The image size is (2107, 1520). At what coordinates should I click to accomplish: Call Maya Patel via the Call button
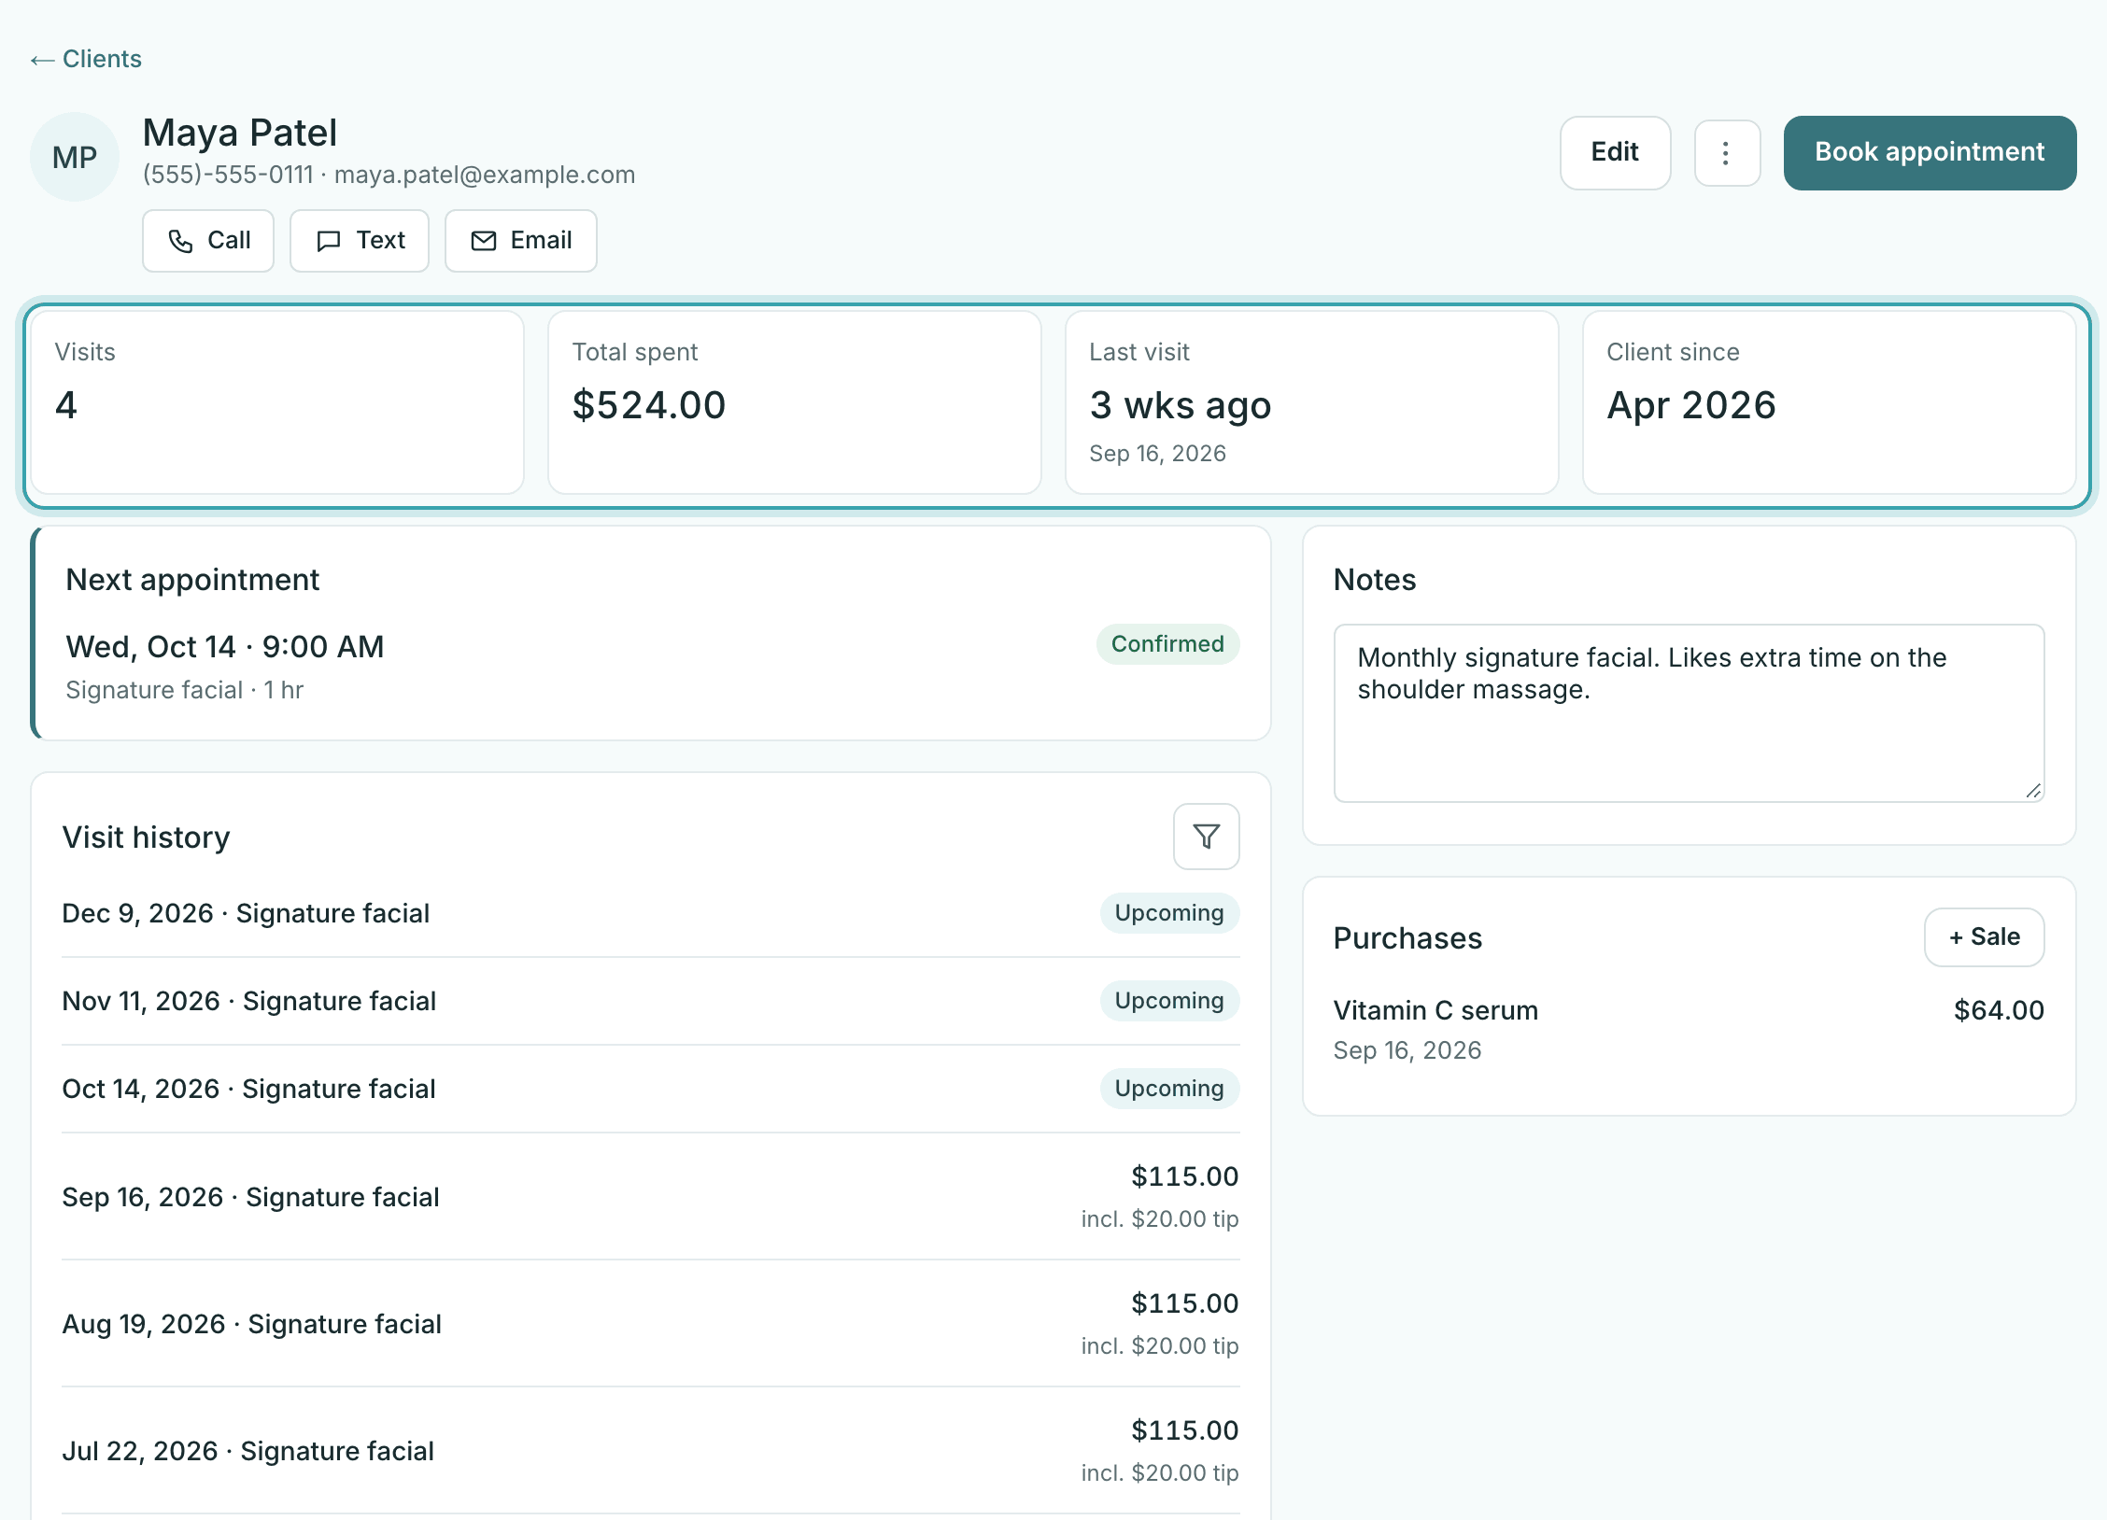point(208,241)
